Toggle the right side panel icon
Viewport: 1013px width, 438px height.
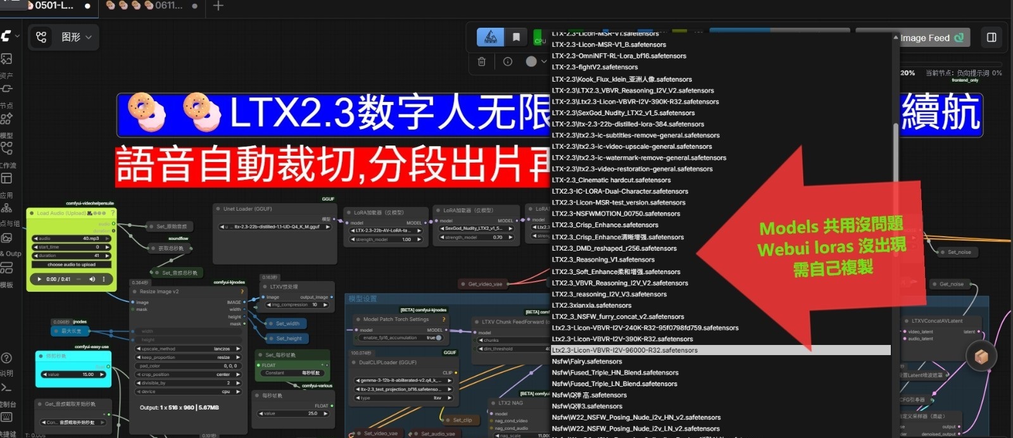(991, 37)
